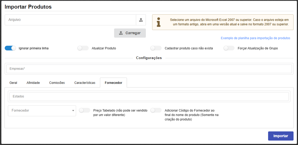Click the Importar button
298x145 pixels.
tap(281, 136)
